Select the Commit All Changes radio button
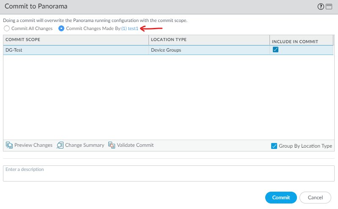The height and width of the screenshot is (209, 338). point(7,28)
